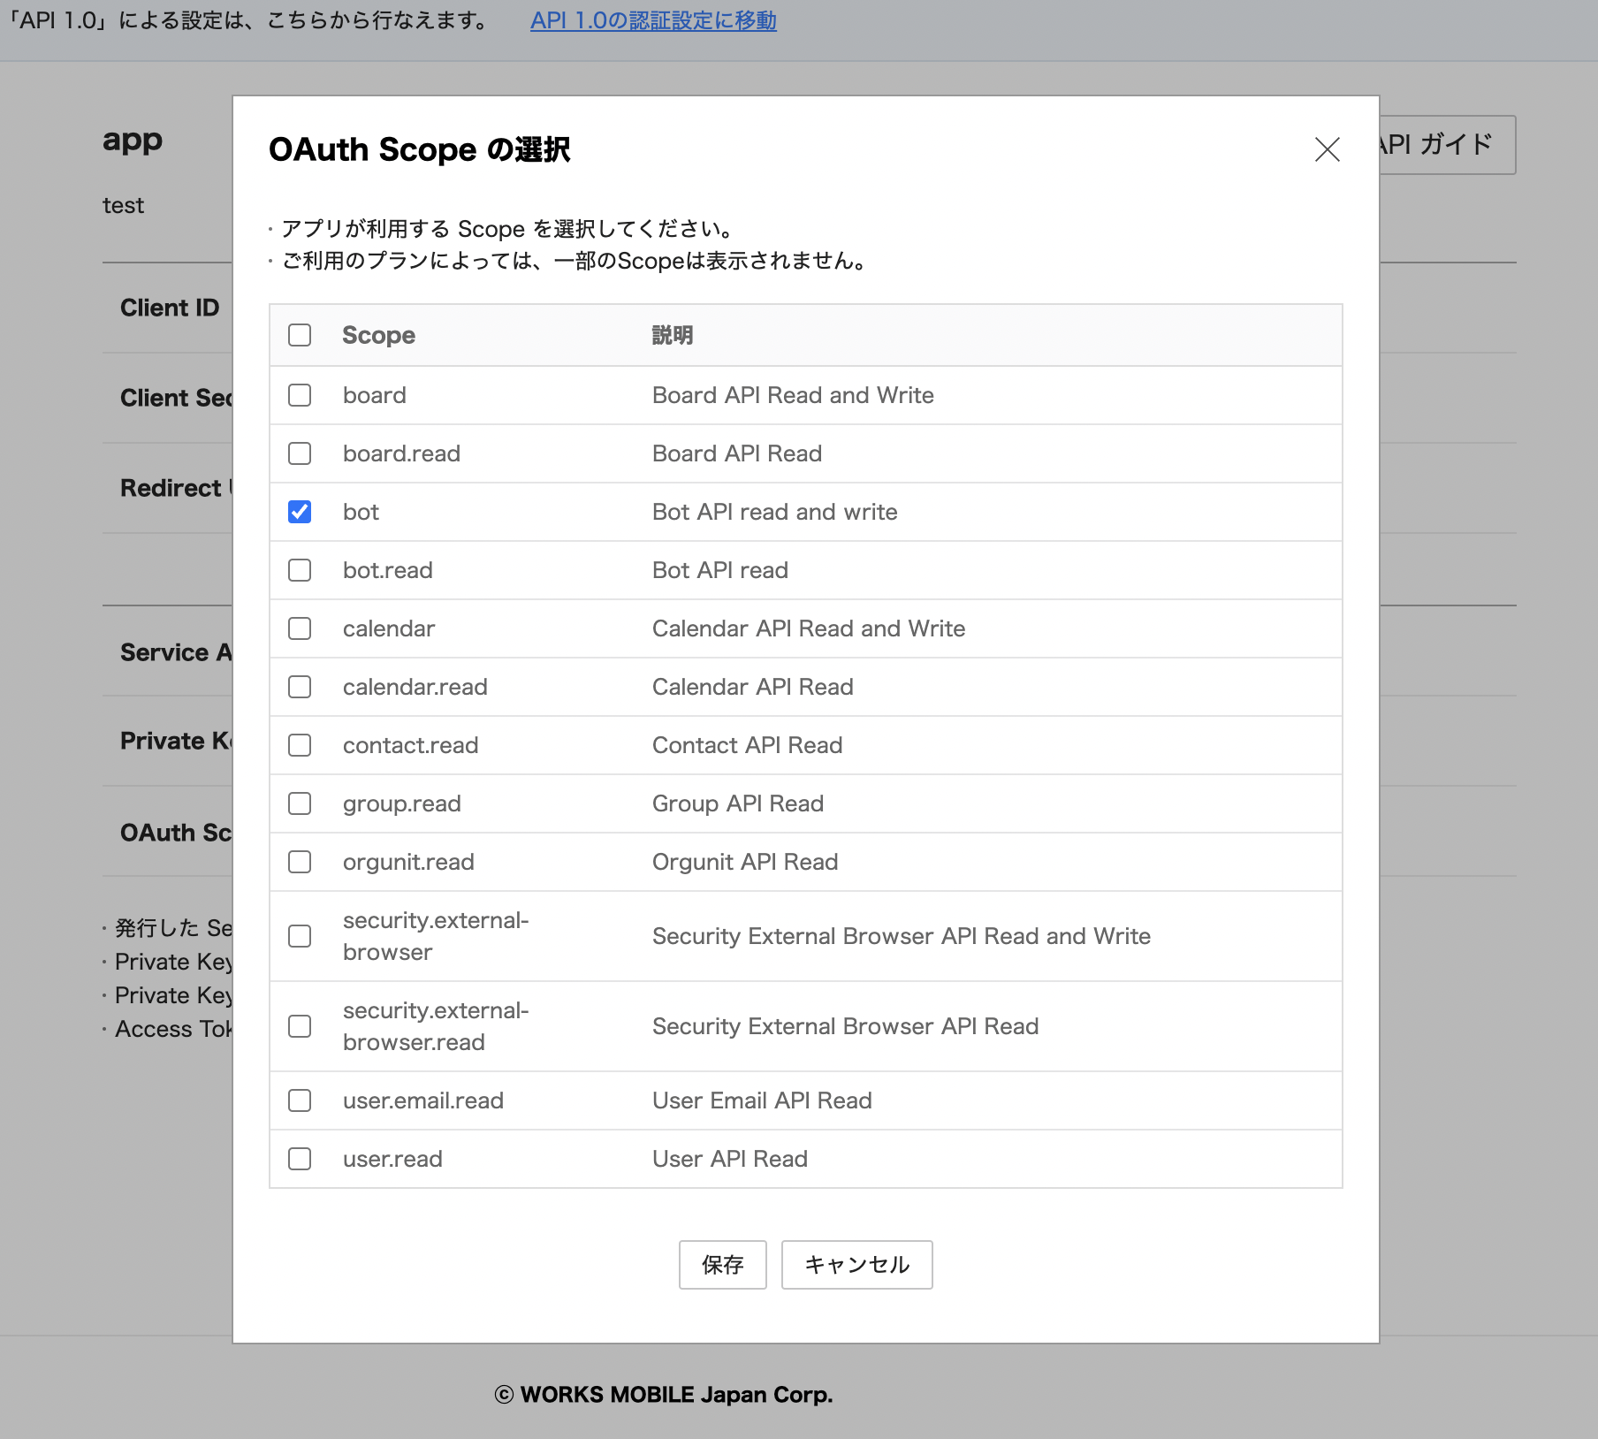Viewport: 1598px width, 1439px height.
Task: Toggle the select-all checkbox in table header
Action: [x=300, y=335]
